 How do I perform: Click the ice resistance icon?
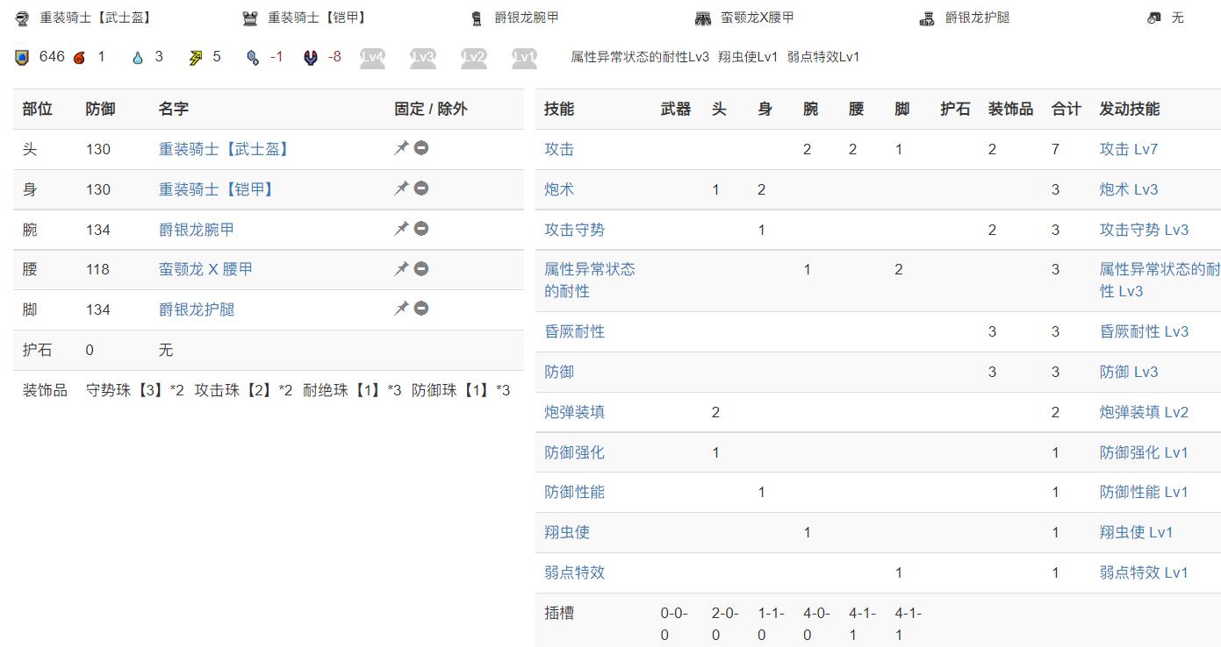pos(253,58)
